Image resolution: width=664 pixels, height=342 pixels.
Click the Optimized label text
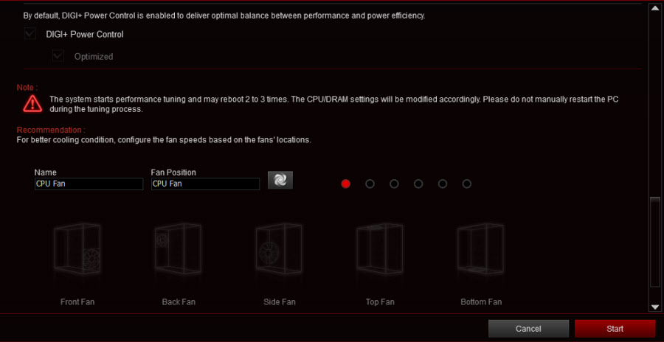click(94, 56)
